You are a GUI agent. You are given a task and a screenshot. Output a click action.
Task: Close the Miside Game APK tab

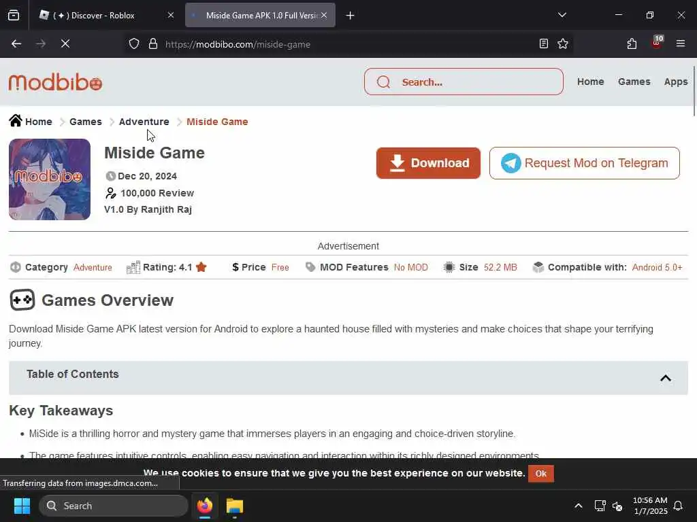(x=324, y=16)
